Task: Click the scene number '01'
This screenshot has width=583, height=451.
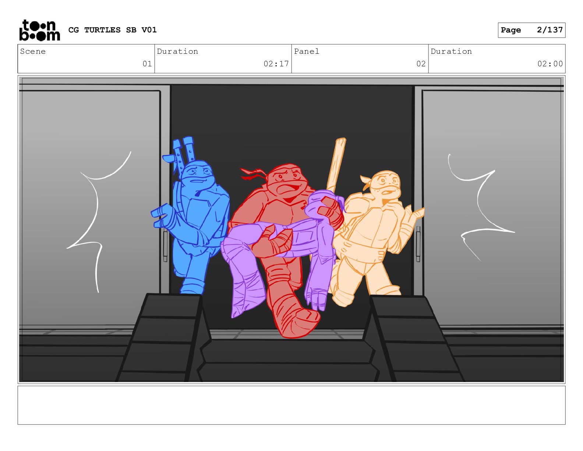Action: 147,64
